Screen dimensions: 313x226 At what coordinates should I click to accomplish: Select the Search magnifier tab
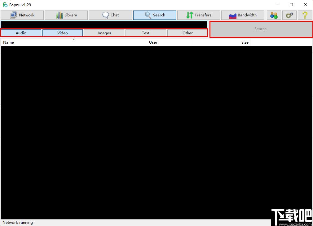(x=155, y=15)
